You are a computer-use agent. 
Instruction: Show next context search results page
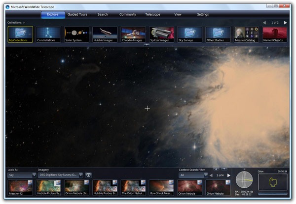click(228, 175)
